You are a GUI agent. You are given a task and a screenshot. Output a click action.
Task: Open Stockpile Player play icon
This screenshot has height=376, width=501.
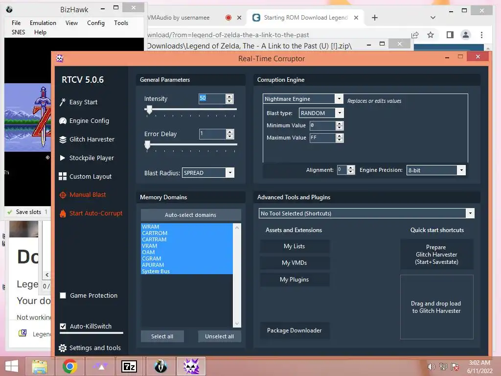coord(63,158)
